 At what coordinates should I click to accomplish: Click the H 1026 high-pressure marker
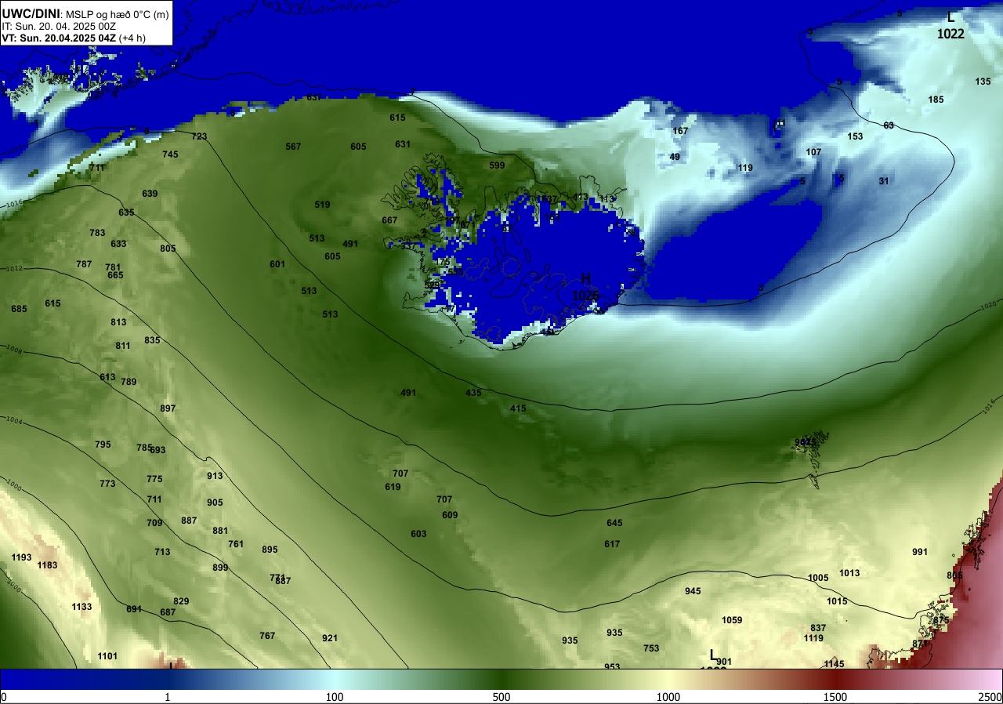[x=585, y=288]
